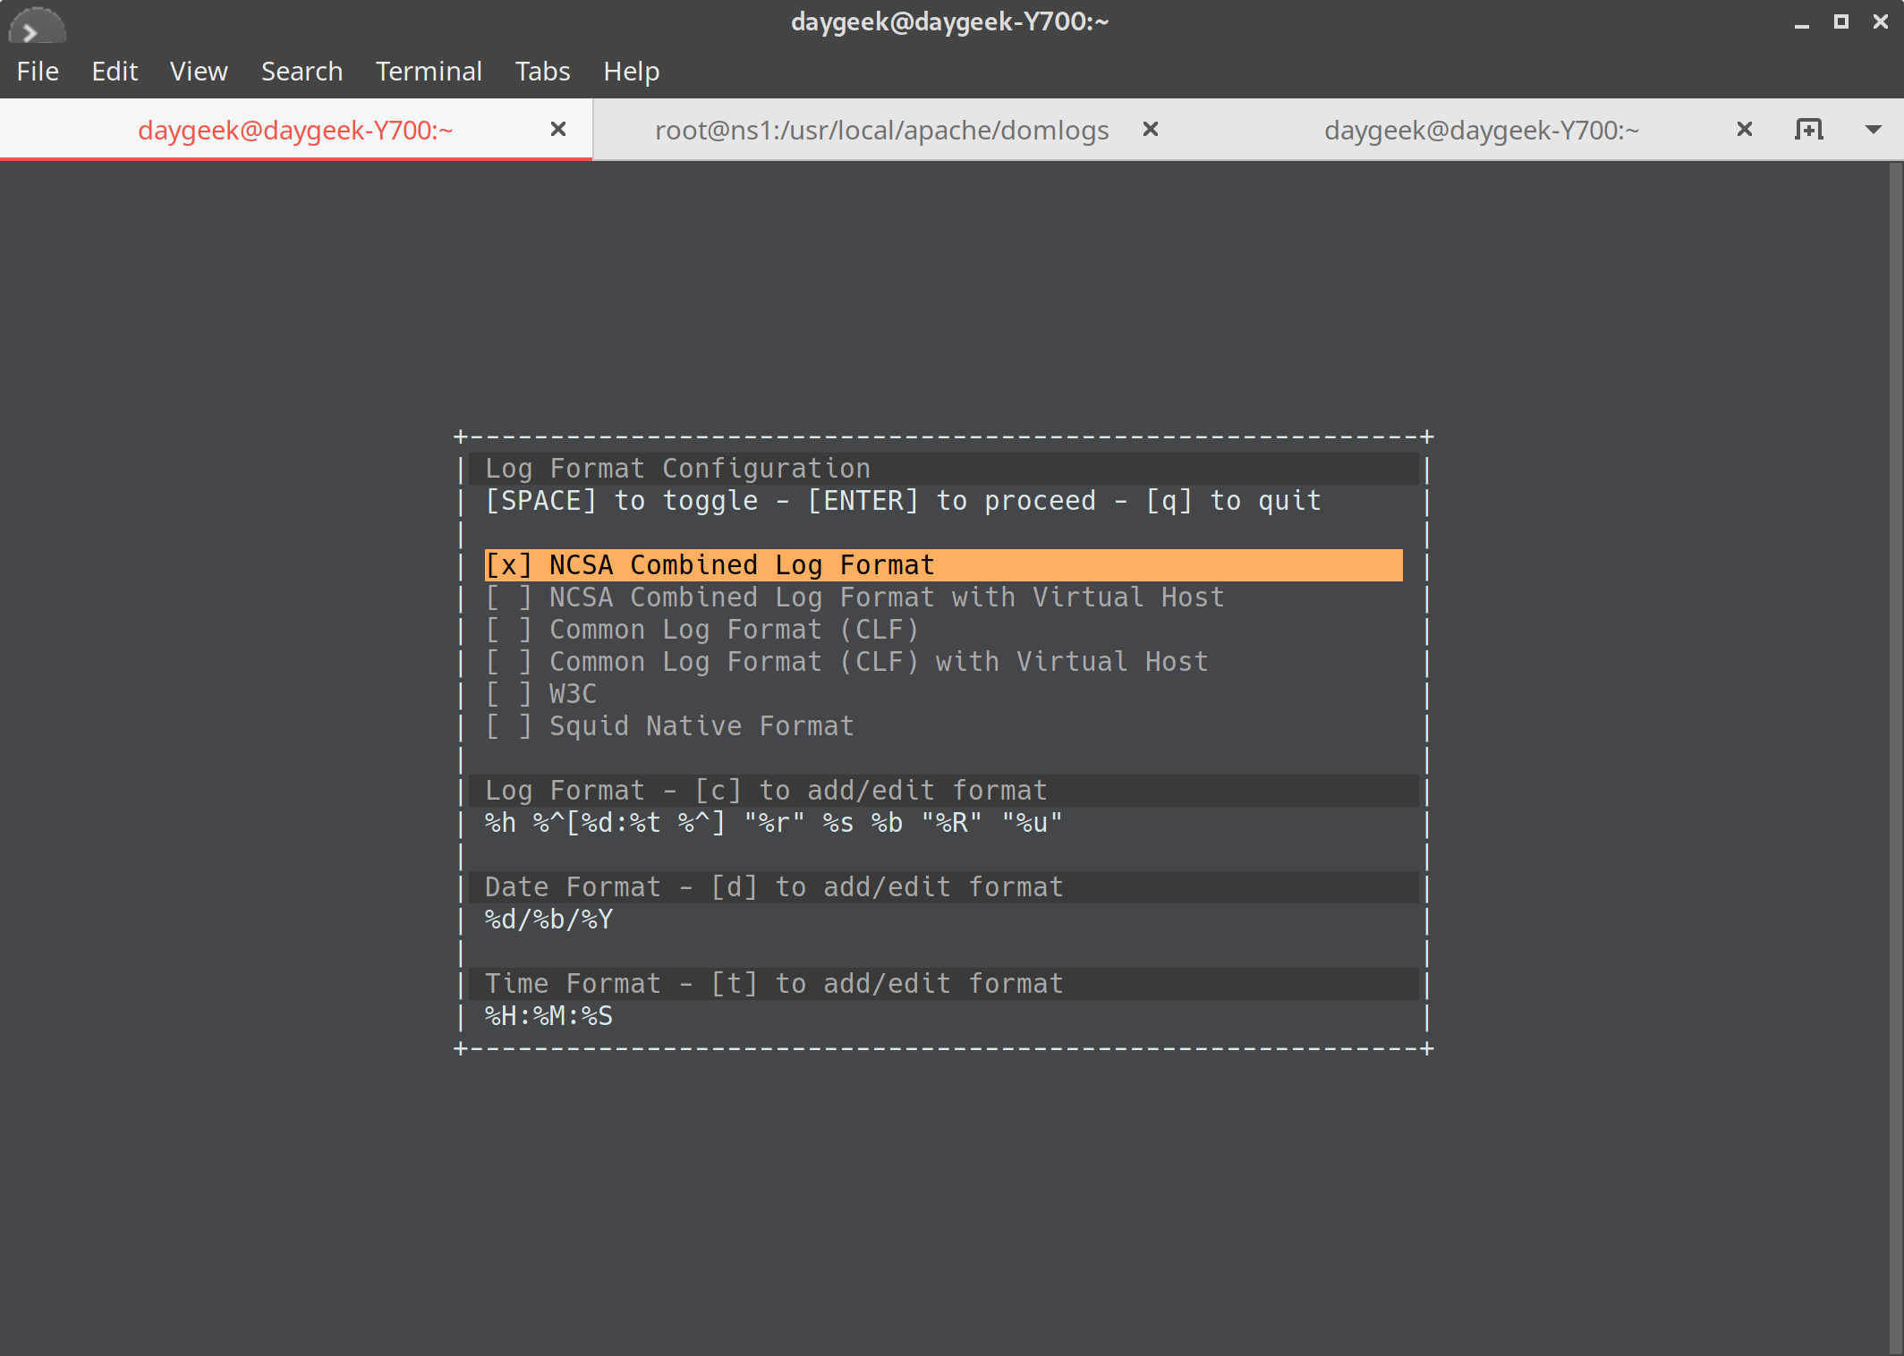Close the third daygeek@daygeek-Y700 tab
Image resolution: width=1904 pixels, height=1356 pixels.
click(1744, 130)
